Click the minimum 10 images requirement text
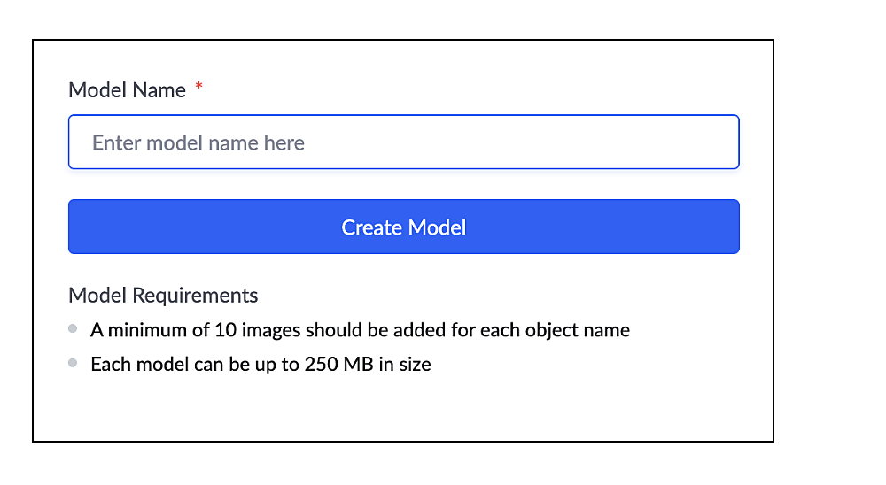886x485 pixels. point(360,330)
